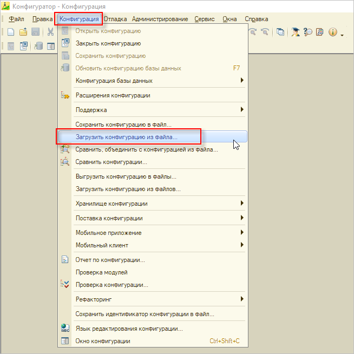Click the Проверка конфигурации checkmark icon
354x354 pixels.
point(65,285)
